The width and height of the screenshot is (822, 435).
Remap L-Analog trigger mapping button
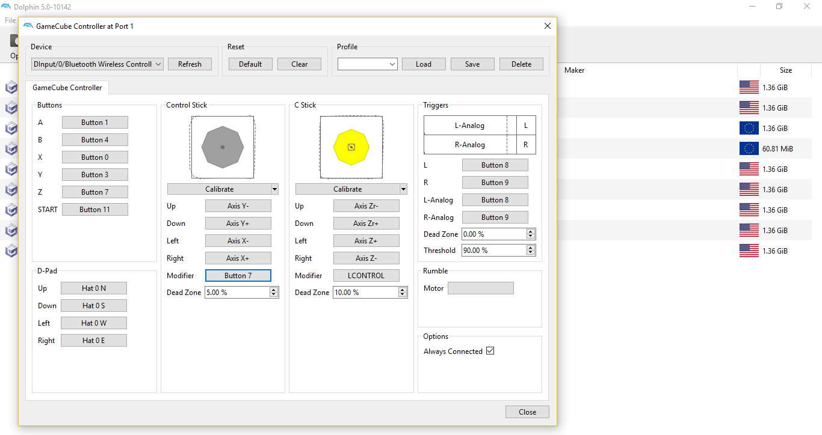coord(495,199)
